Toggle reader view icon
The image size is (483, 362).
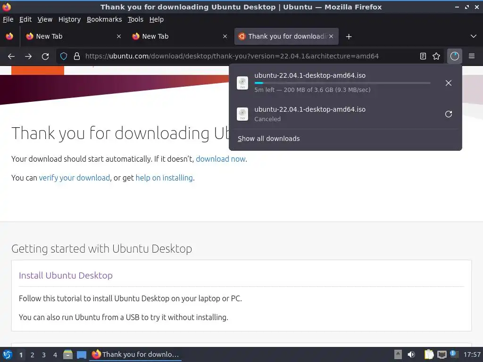pos(423,56)
